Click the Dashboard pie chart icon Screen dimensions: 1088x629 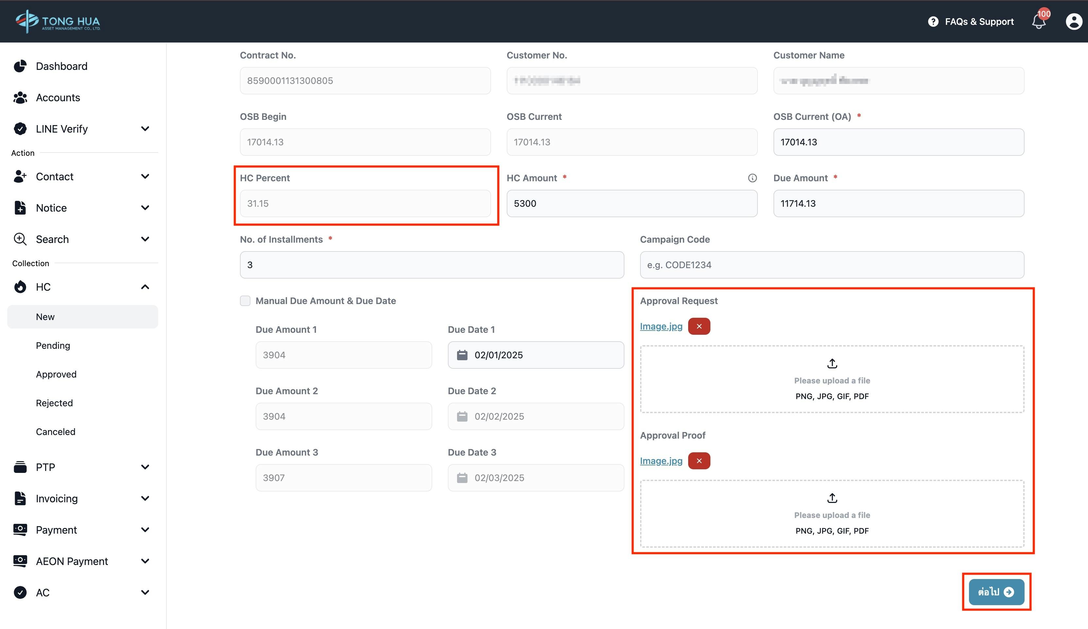click(x=20, y=66)
